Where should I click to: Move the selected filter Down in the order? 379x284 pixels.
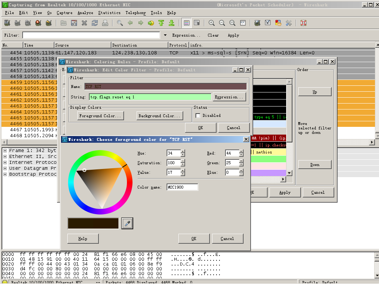(x=315, y=165)
